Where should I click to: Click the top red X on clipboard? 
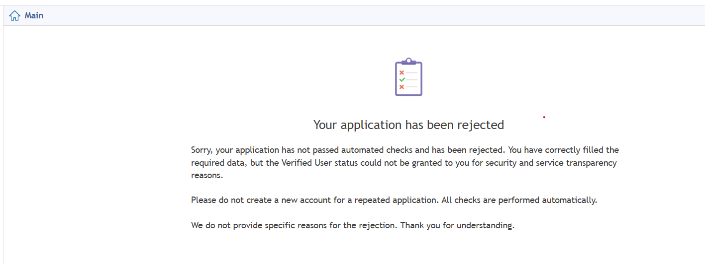click(402, 72)
